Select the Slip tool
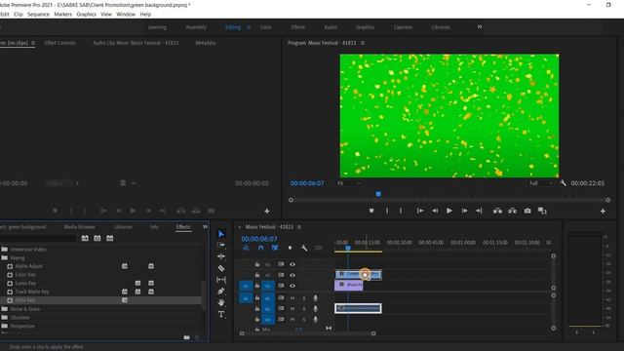Viewport: 624px width, 351px height. point(221,280)
